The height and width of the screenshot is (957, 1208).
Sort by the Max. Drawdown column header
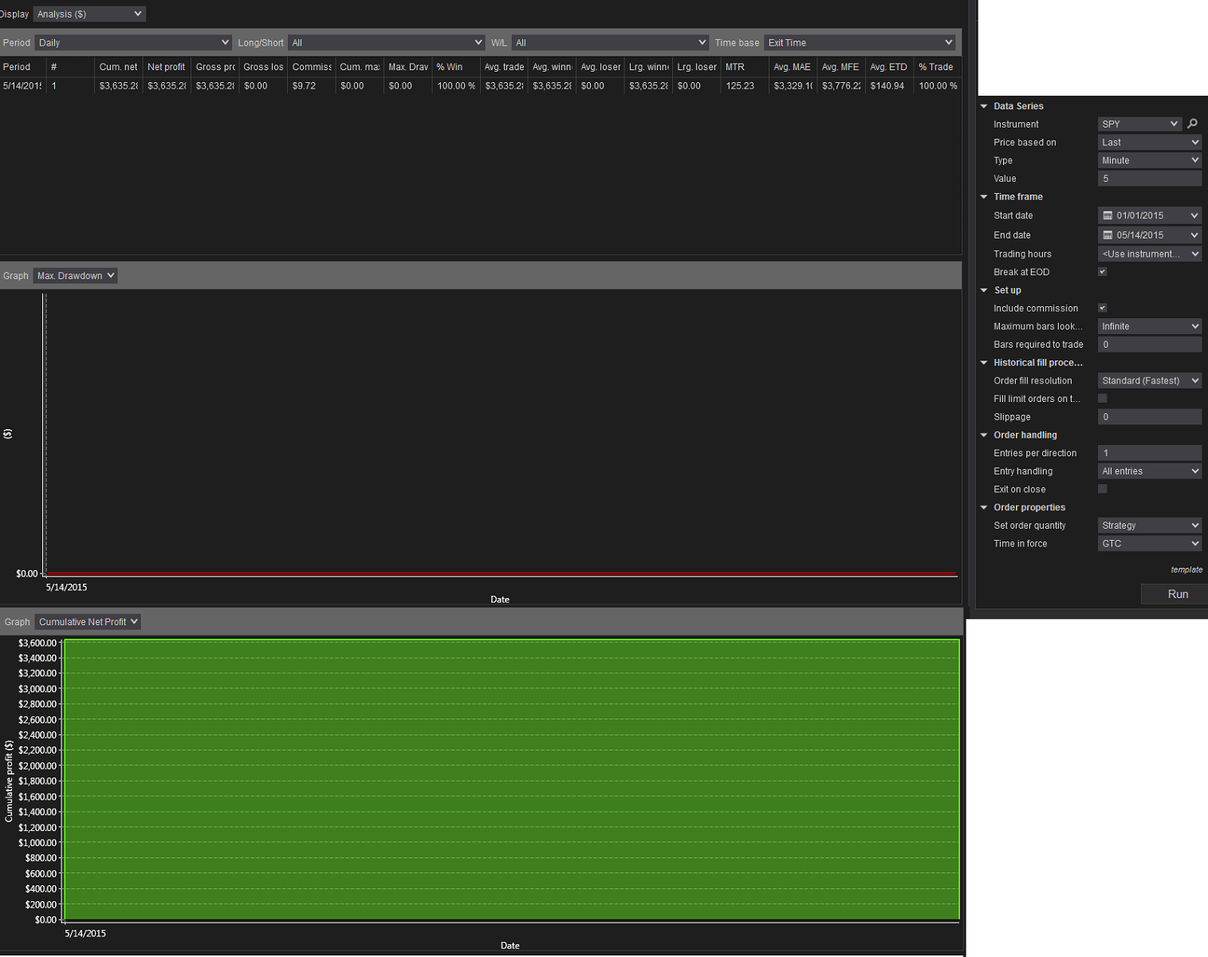tap(407, 67)
